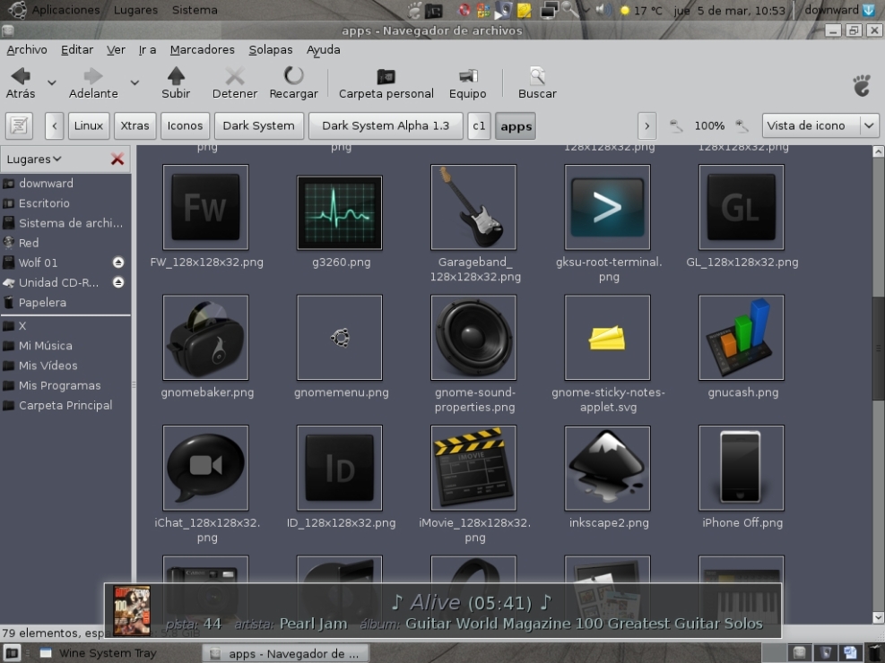Click the Adelante forward arrow

coord(93,82)
